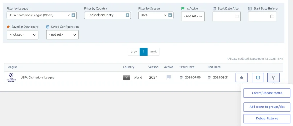Select page 1 in pagination
The height and width of the screenshot is (126, 293).
click(x=144, y=52)
